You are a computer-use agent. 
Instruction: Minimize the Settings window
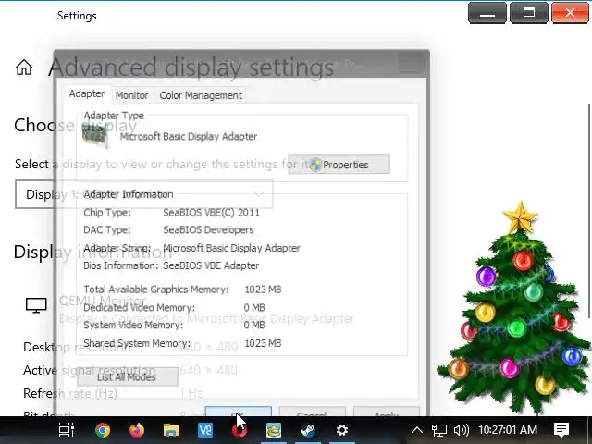(487, 13)
